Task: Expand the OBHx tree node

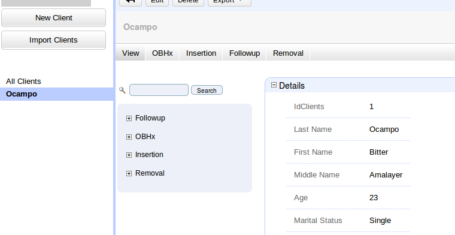Action: [129, 137]
